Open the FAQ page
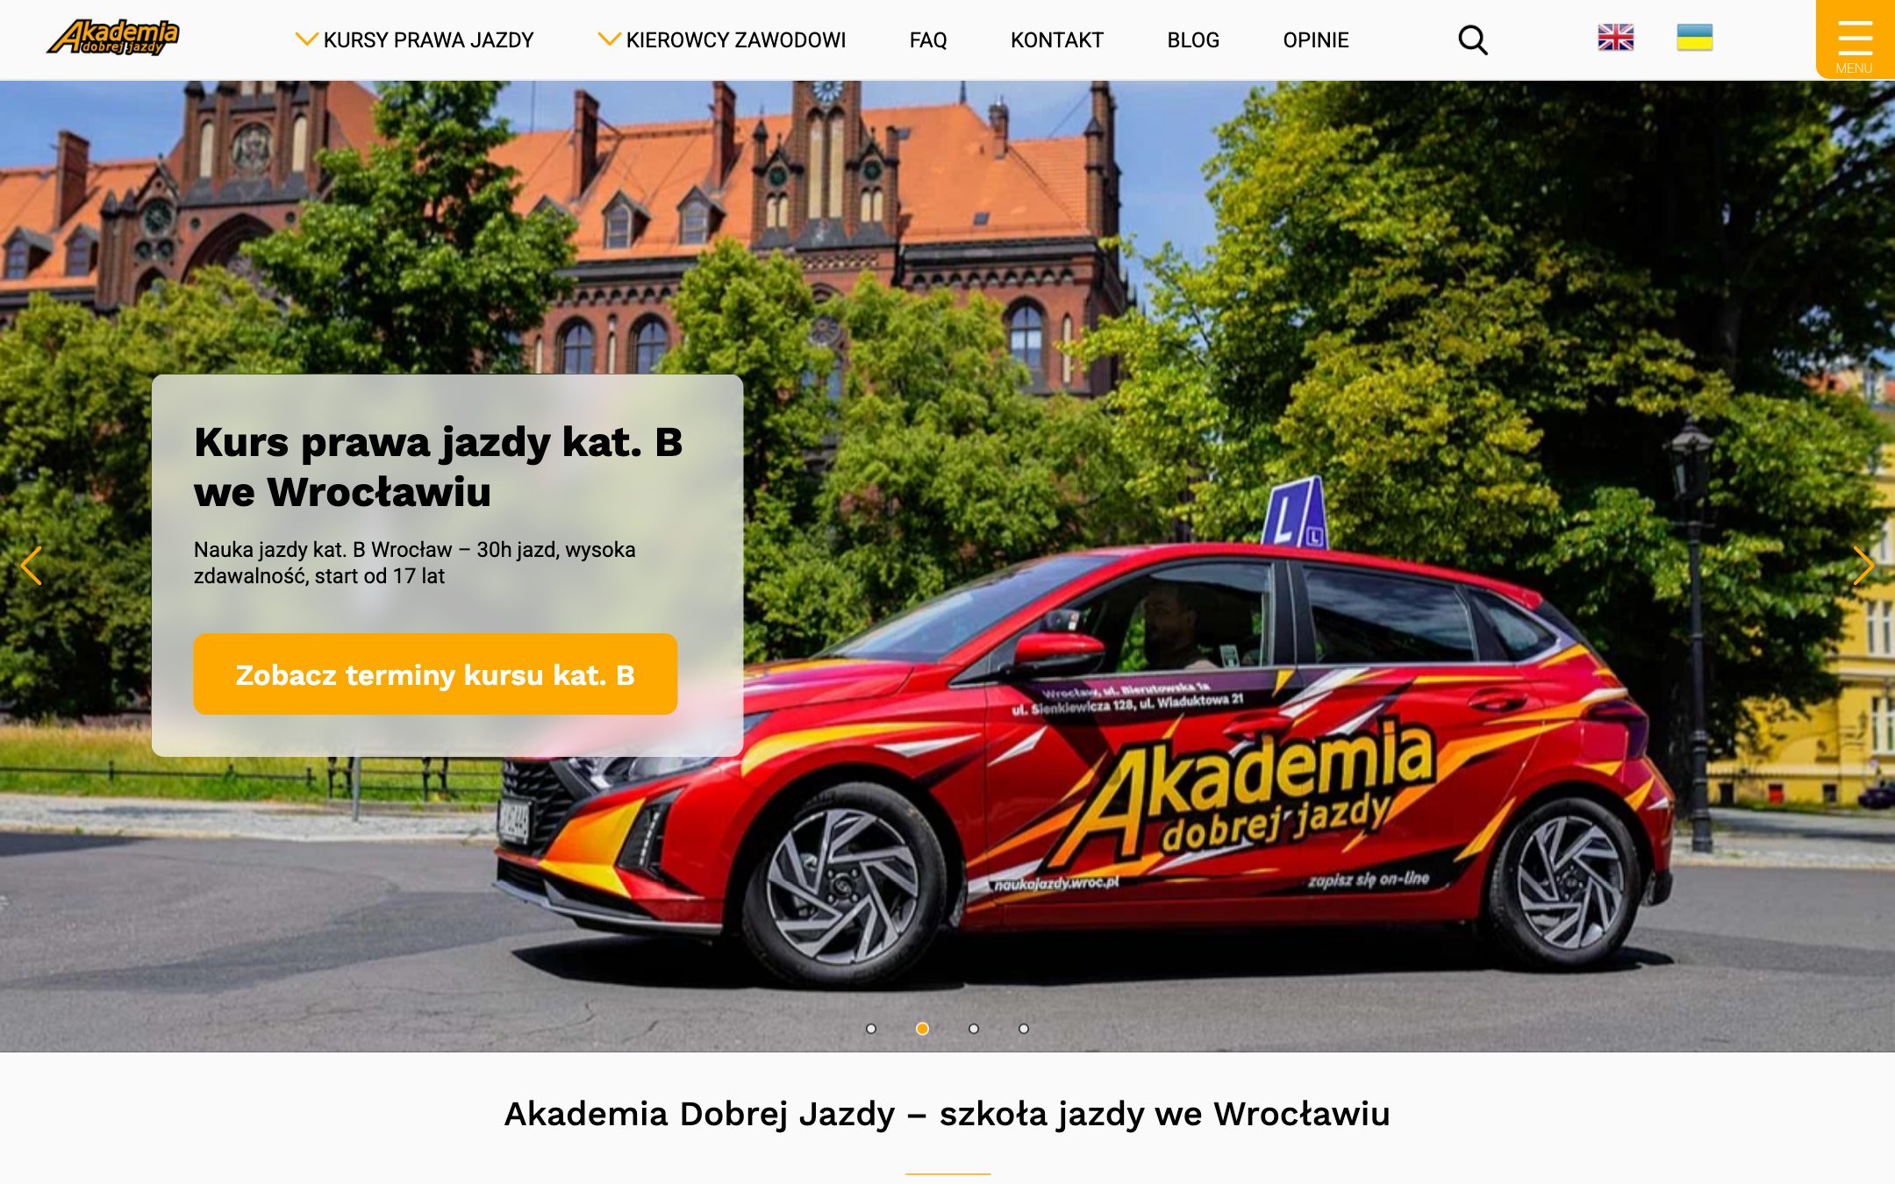Viewport: 1895px width, 1184px height. coord(928,39)
